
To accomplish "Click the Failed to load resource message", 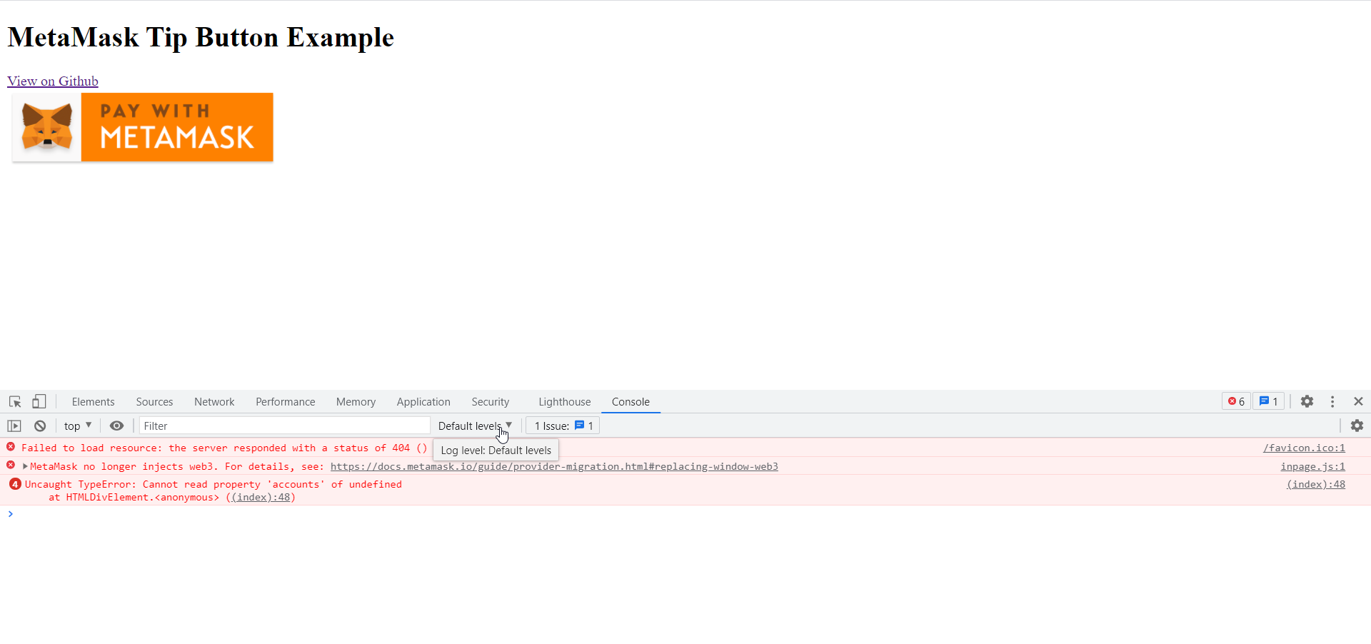I will pyautogui.click(x=224, y=448).
